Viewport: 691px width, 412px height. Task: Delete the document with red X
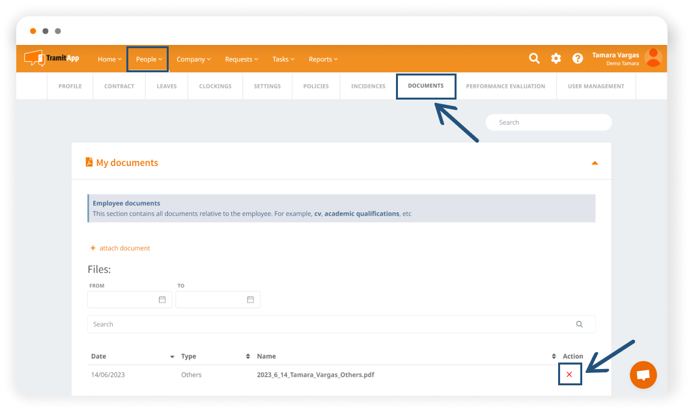point(569,375)
